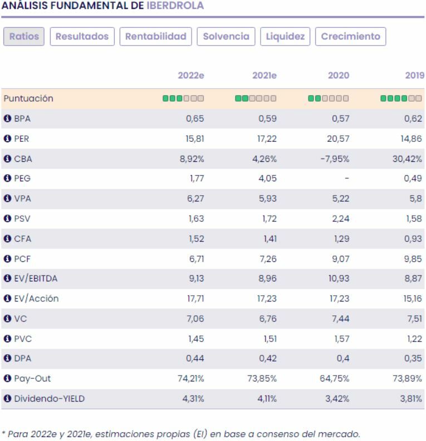Show the Solvencia tab
This screenshot has height=441, width=426.
[226, 37]
